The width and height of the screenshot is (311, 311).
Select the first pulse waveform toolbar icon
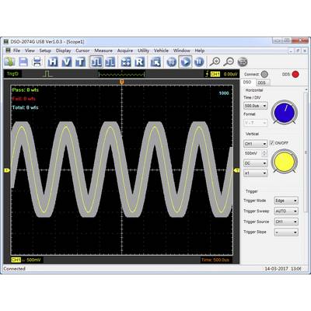96,62
